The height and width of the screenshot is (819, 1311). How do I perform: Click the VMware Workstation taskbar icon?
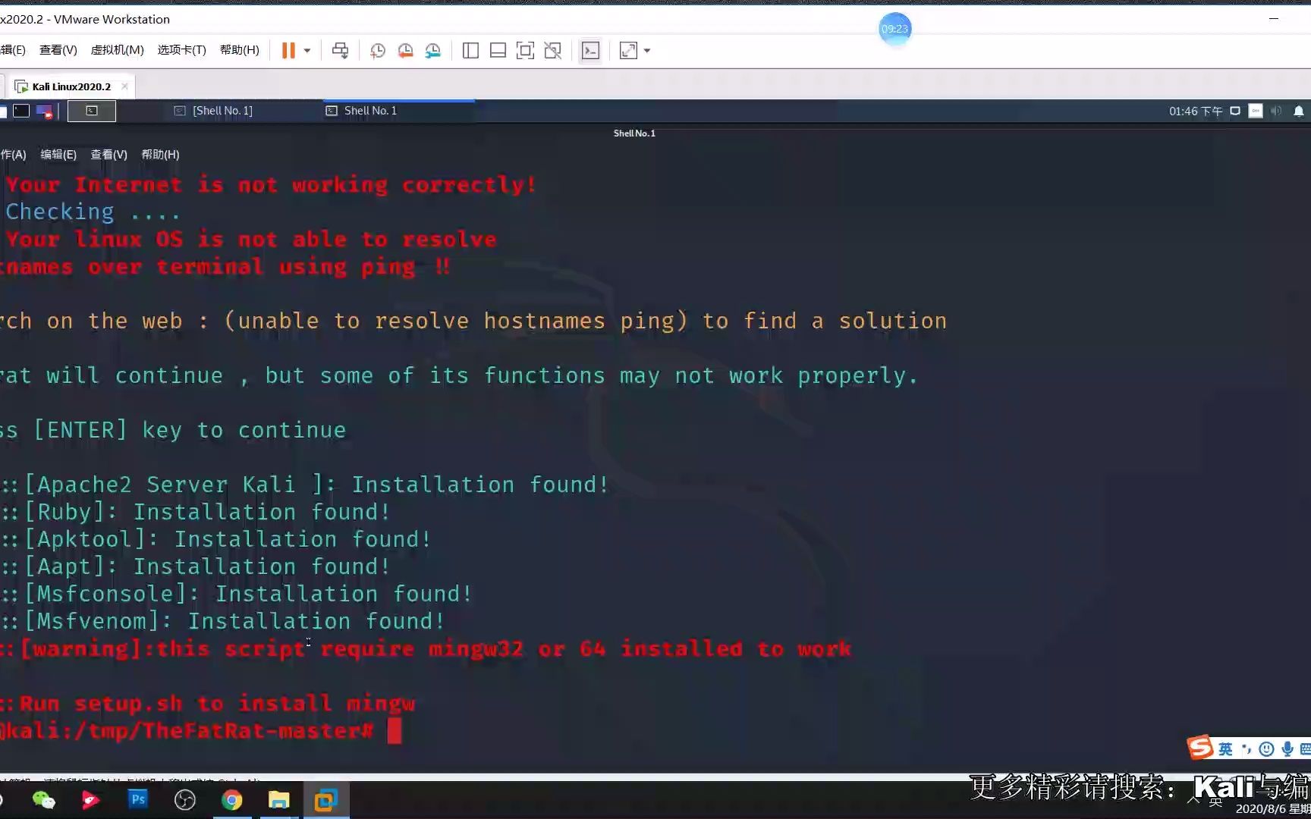click(326, 800)
